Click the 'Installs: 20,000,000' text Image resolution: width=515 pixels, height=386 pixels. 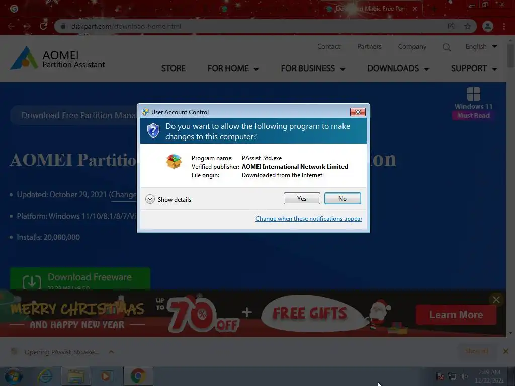click(x=48, y=237)
